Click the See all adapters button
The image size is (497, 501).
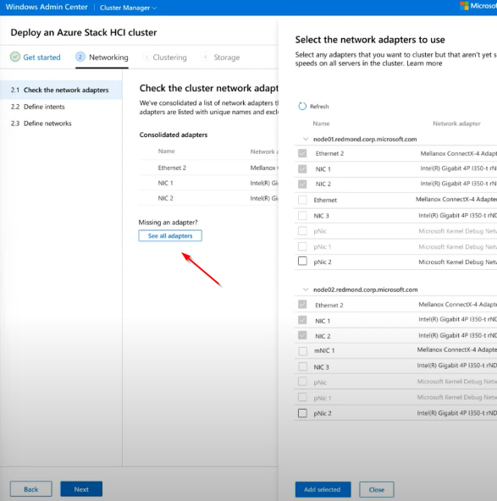click(170, 236)
